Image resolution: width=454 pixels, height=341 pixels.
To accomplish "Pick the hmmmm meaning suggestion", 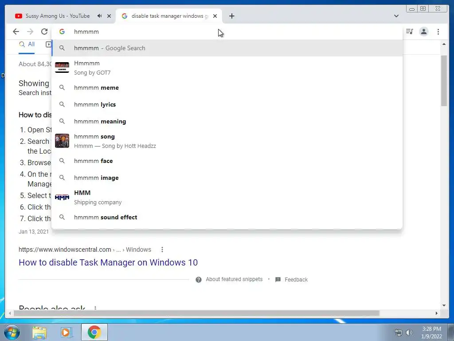I will point(227,121).
